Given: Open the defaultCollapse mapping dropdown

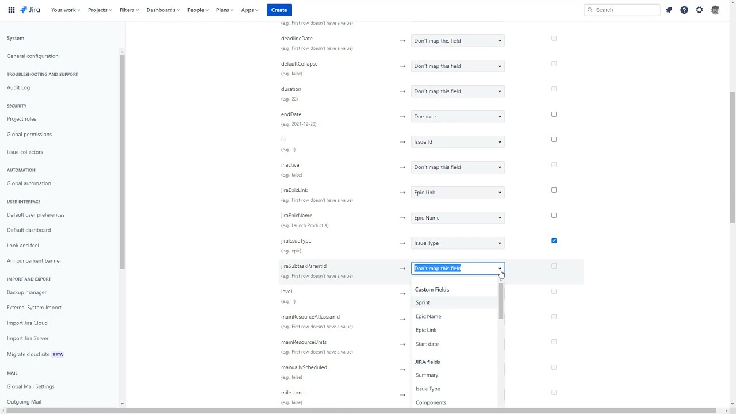Looking at the screenshot, I should (x=458, y=66).
